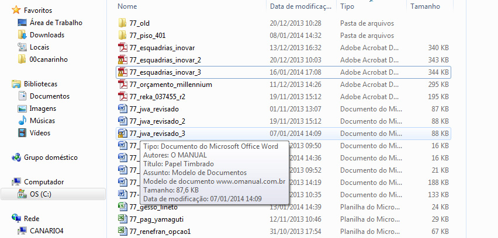Open the 00canarinho favorite folder
This screenshot has height=238, width=498.
(50, 60)
